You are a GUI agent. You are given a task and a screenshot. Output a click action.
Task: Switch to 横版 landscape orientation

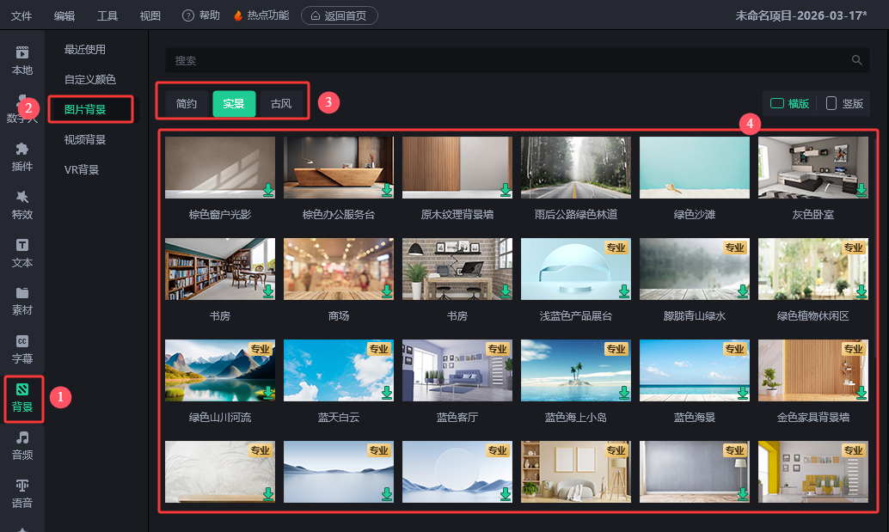[x=789, y=104]
